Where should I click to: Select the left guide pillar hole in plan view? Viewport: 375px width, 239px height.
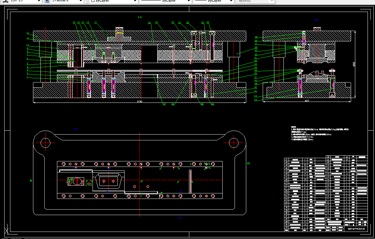[x=45, y=143]
